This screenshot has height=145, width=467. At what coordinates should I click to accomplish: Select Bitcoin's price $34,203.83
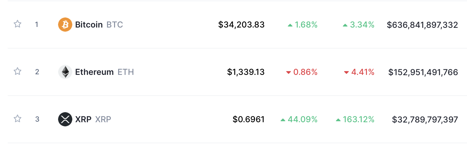[241, 25]
